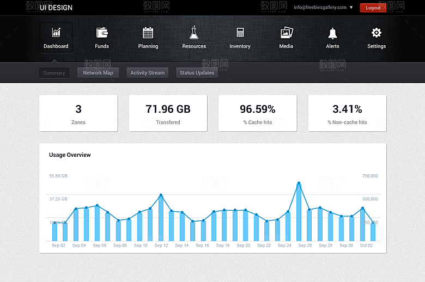This screenshot has width=425, height=282.
Task: Click the 71.96 GB Transfered card
Action: point(168,113)
